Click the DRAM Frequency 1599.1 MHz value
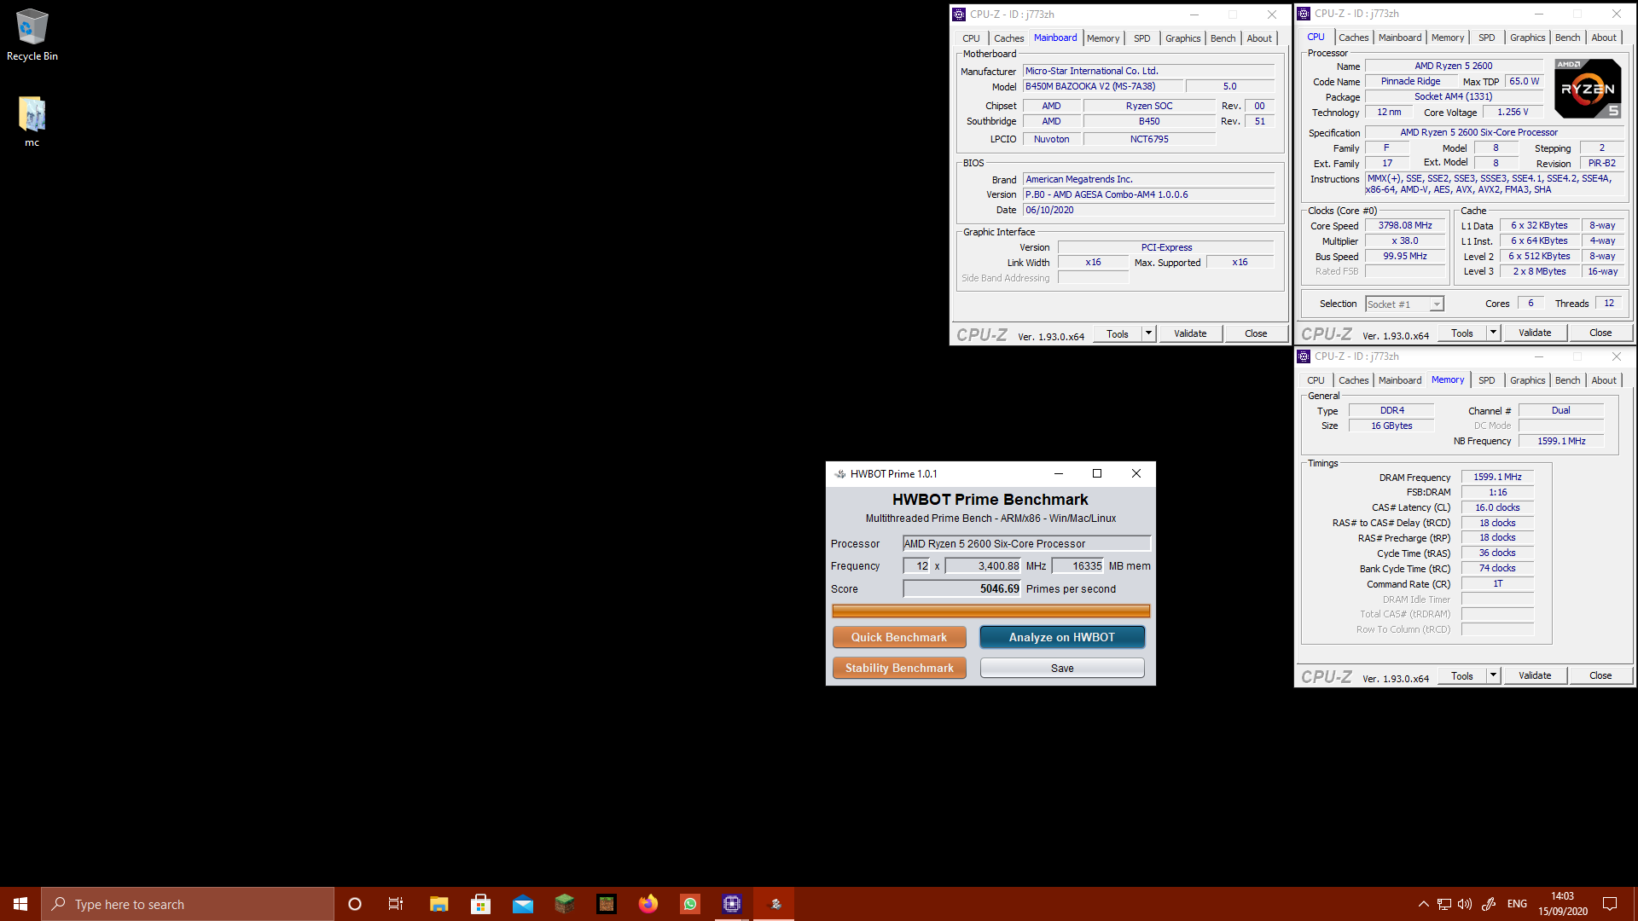The image size is (1638, 921). coord(1497,477)
